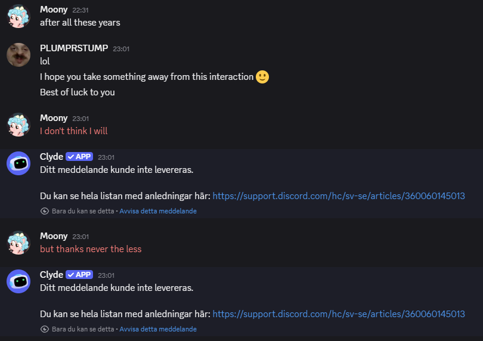The image size is (483, 341).
Task: Click the eye icon under the bottom Clyde message
Action: pos(44,329)
